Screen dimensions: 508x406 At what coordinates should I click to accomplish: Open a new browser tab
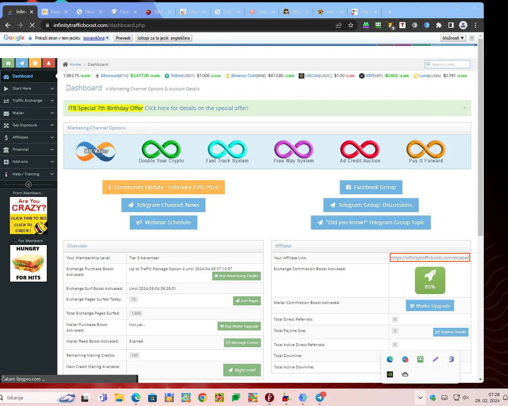coord(390,12)
